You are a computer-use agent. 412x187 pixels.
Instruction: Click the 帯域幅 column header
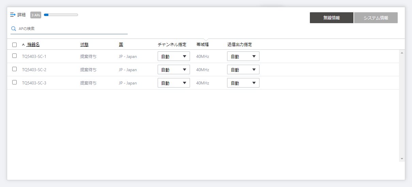click(x=203, y=45)
